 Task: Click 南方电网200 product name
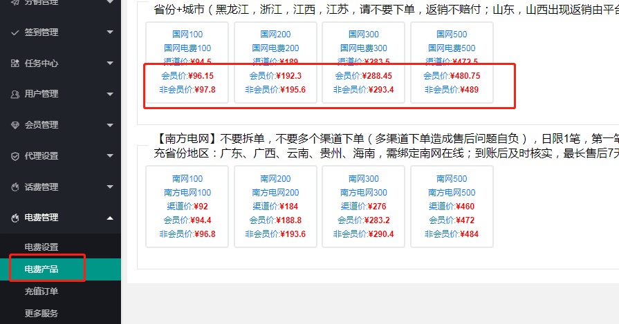275,192
